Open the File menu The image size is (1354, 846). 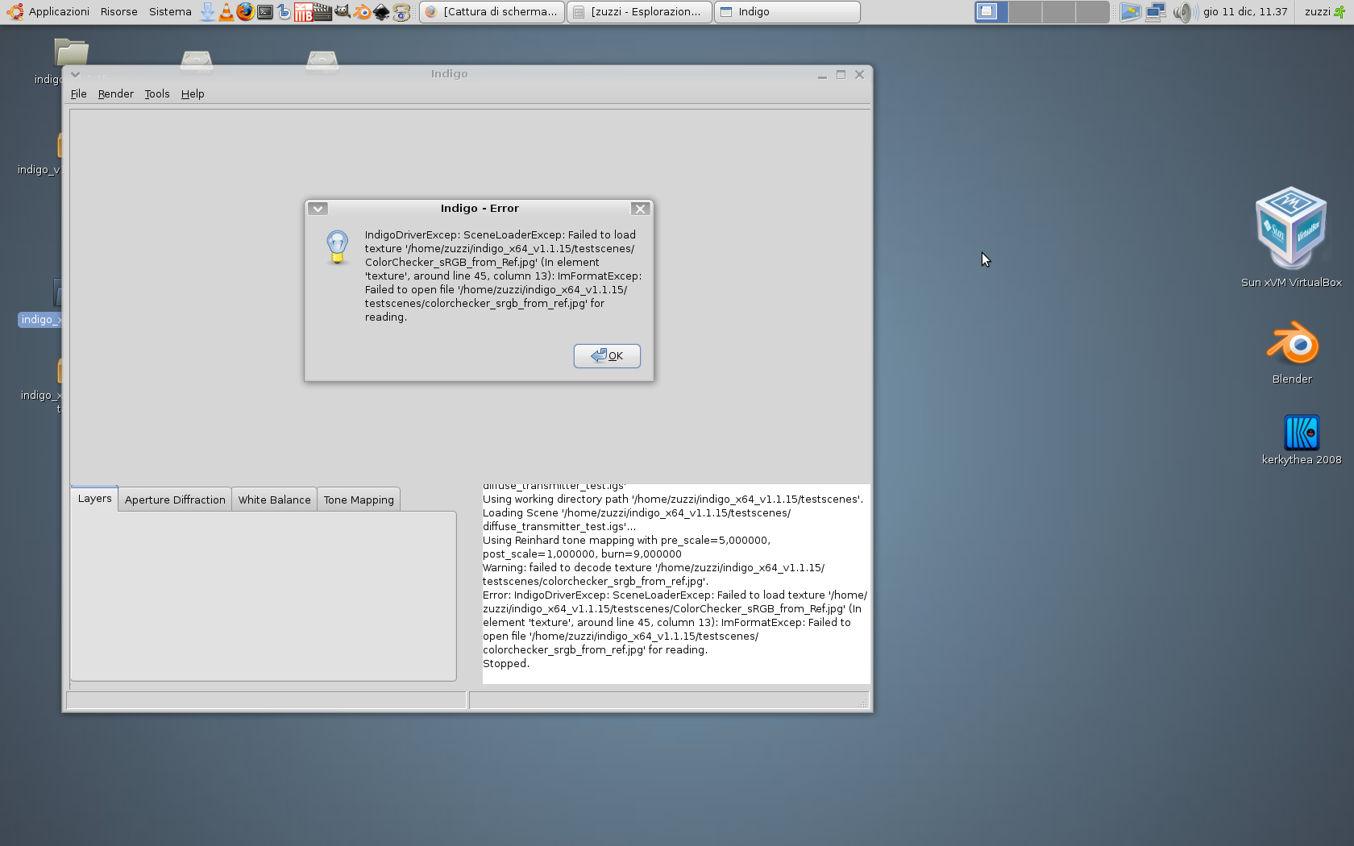(x=78, y=93)
